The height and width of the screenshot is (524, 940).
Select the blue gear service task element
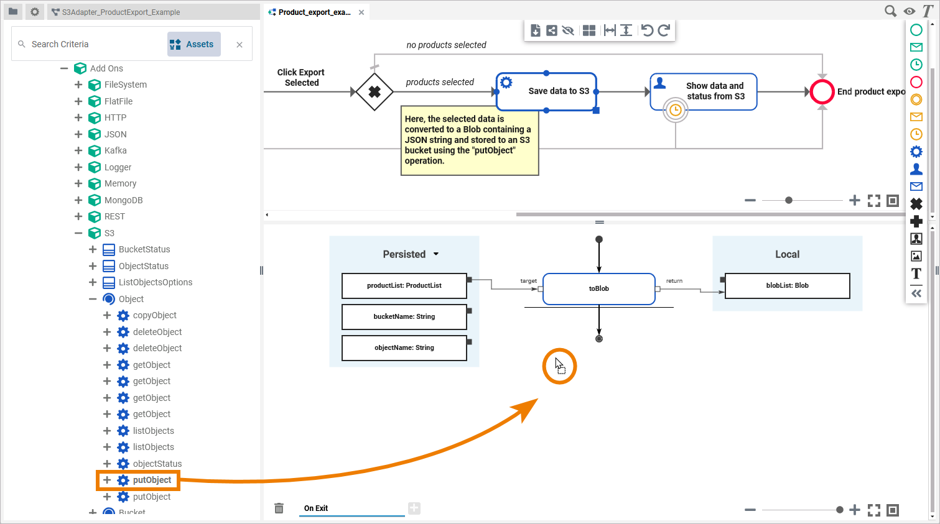coord(916,152)
